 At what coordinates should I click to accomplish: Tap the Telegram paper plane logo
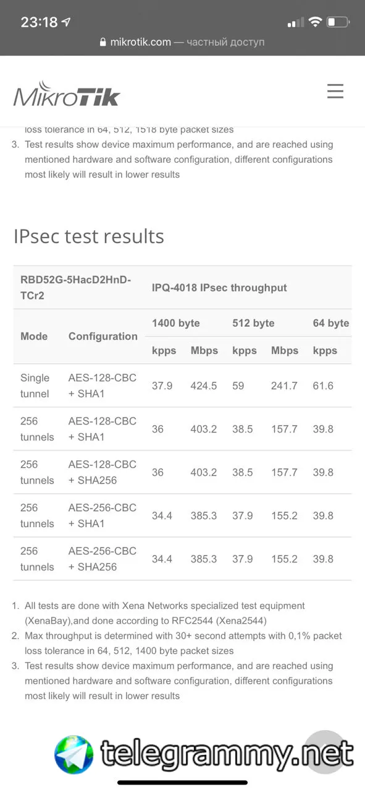73,755
